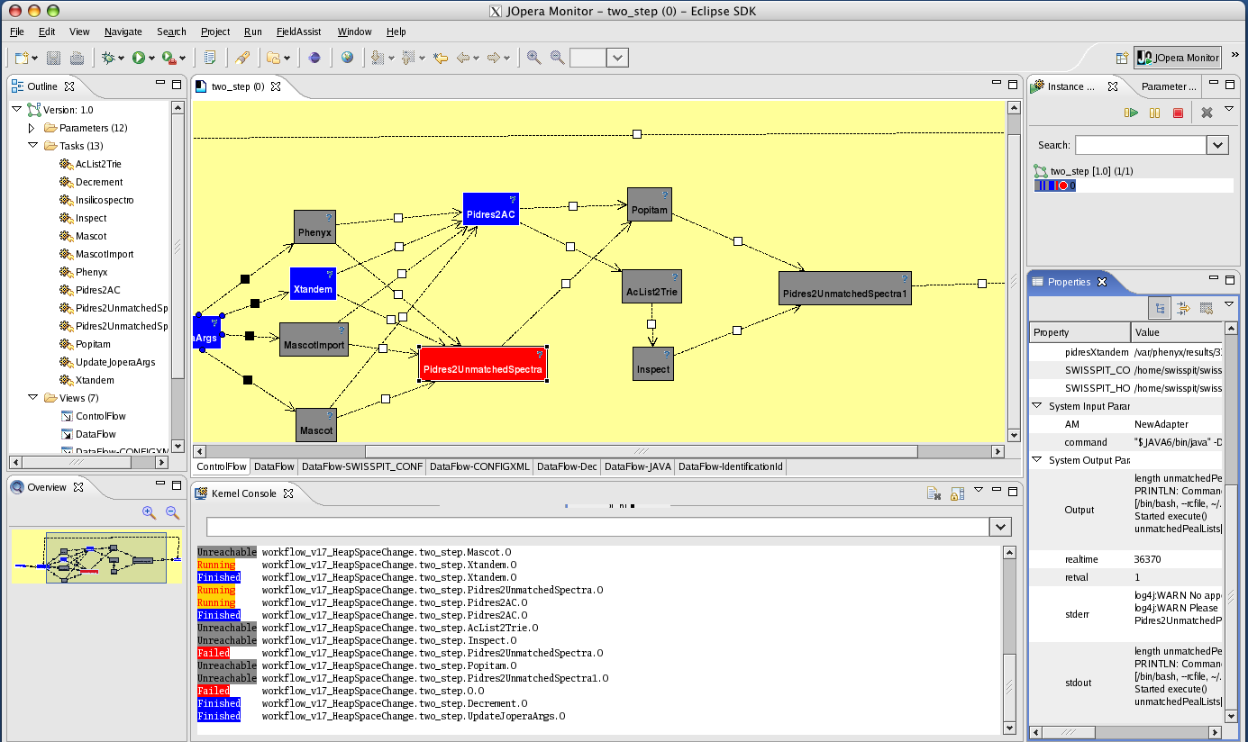Screen dimensions: 1248x742
Task: Select the Pidres2UnmatchedSpectra red task node
Action: pos(483,364)
